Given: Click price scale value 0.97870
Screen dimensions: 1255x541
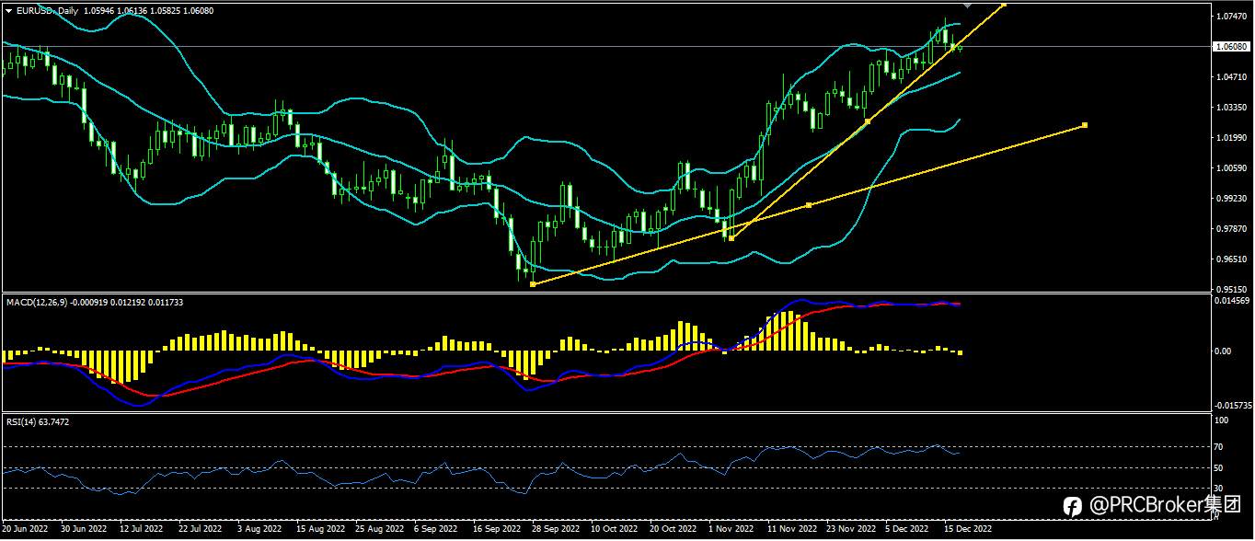Looking at the screenshot, I should 1230,228.
